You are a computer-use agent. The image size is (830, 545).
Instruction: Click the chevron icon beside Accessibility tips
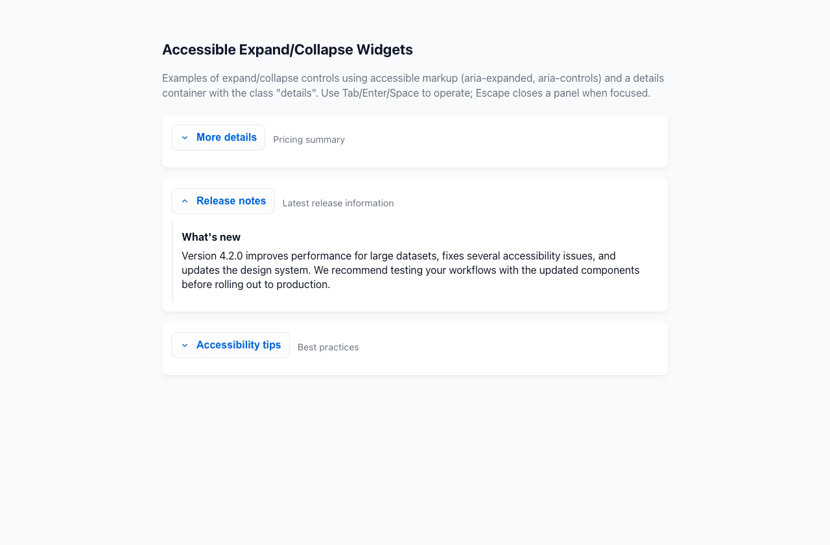click(185, 345)
